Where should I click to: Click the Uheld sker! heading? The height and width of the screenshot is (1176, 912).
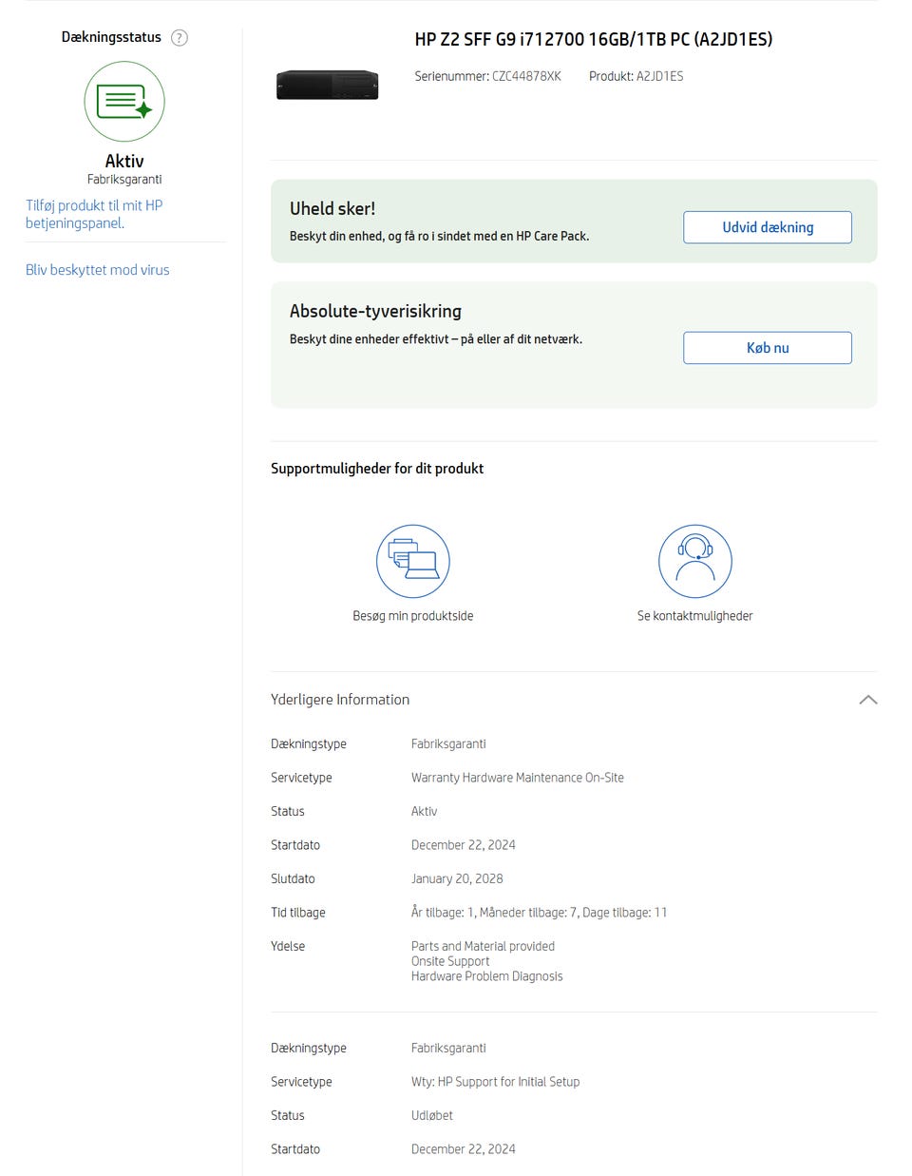click(332, 208)
